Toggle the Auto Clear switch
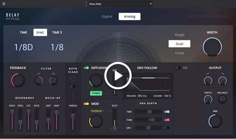The width and height of the screenshot is (236, 139). pos(73,87)
